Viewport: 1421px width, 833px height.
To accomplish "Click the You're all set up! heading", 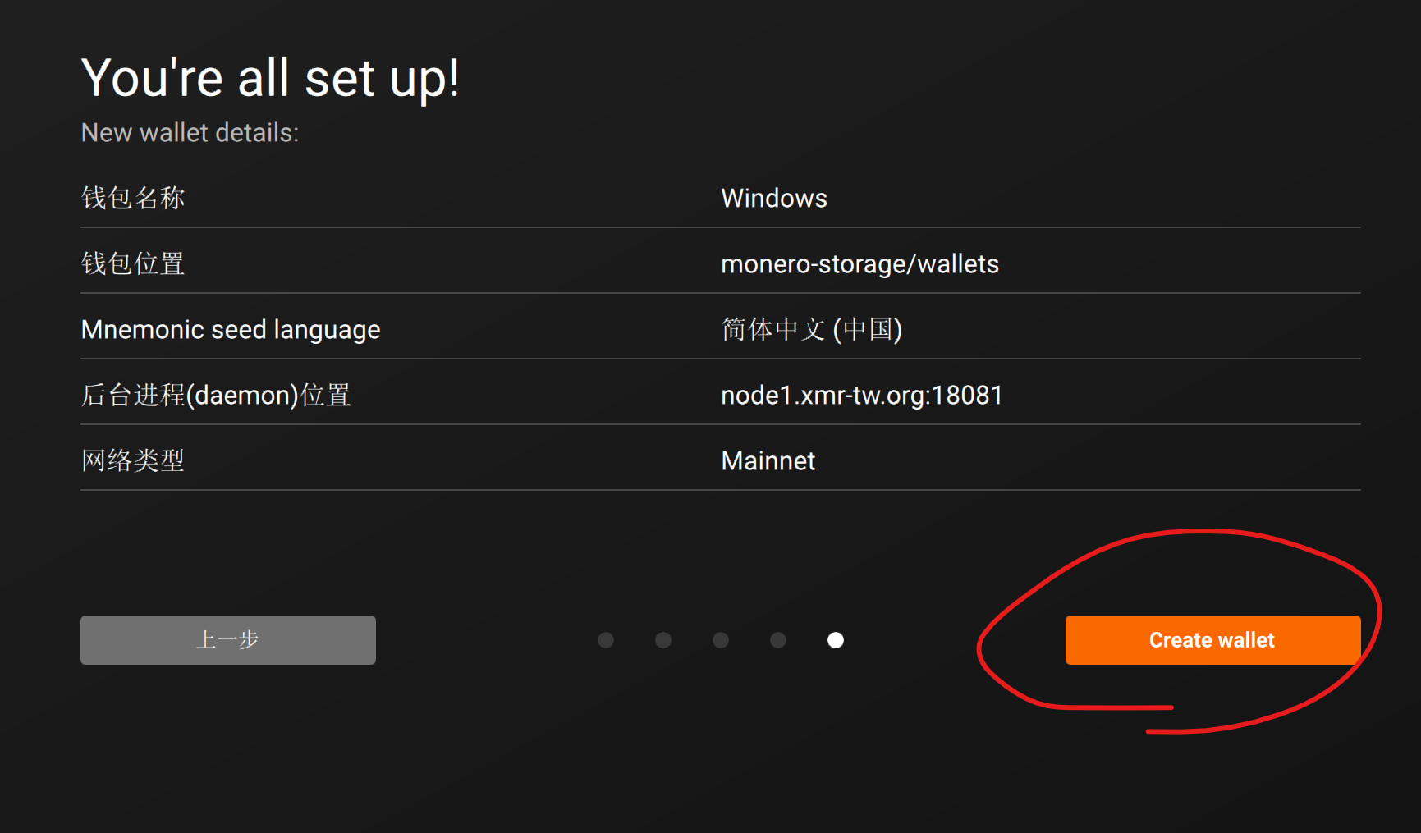I will 270,78.
